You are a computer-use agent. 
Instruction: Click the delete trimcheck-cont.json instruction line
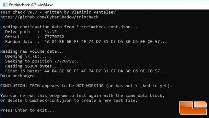tap(69, 101)
